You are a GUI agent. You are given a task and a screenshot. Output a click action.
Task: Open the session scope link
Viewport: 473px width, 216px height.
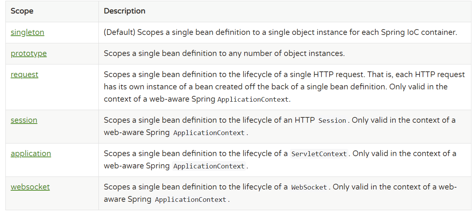click(24, 120)
